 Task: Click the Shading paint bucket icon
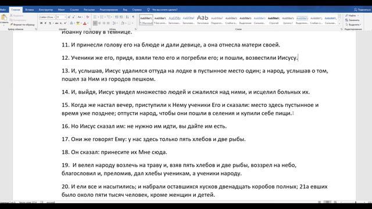pos(123,23)
